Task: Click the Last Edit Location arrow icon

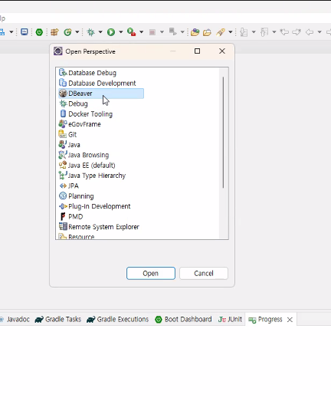Action: tap(284, 32)
